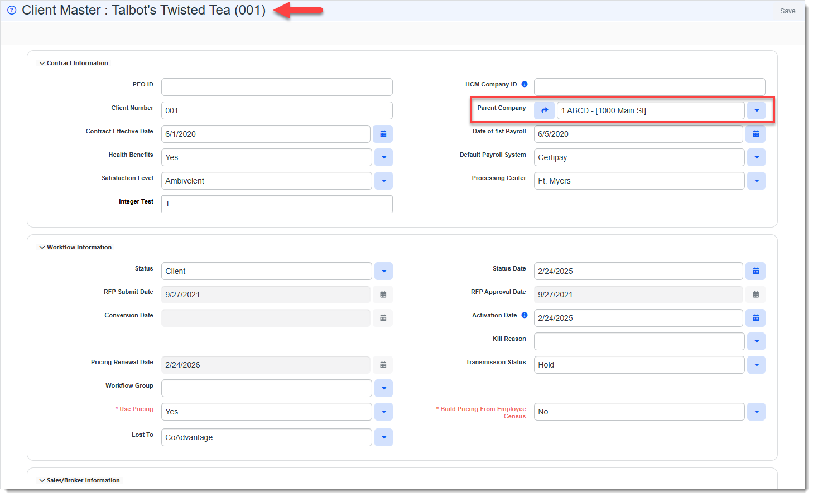Open the Kill Reason dropdown
Screen dimensions: 813x497
click(x=756, y=341)
